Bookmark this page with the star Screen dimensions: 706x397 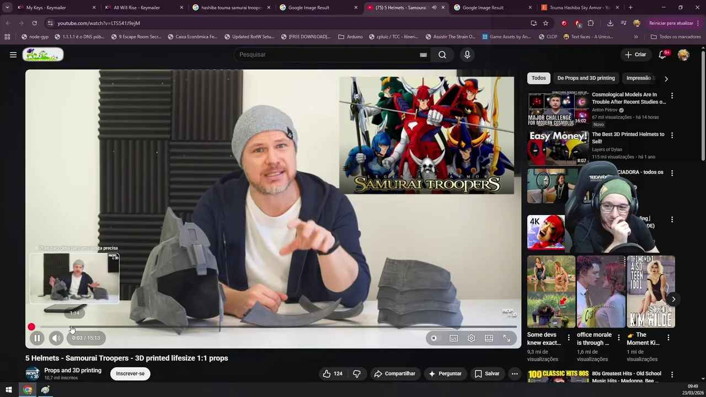pos(545,23)
